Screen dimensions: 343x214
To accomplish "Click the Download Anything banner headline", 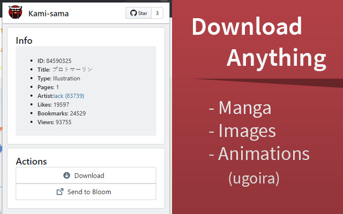I will pos(259,43).
